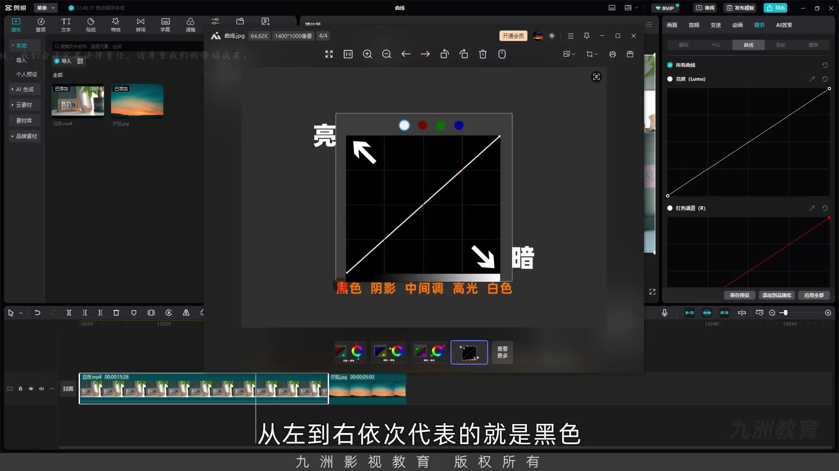Reset the 亮度 (Luma) curve
839x471 pixels.
tap(825, 79)
